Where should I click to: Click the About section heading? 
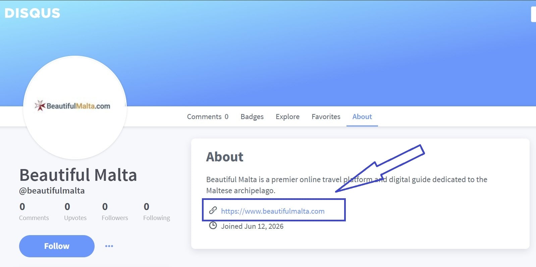coord(225,157)
